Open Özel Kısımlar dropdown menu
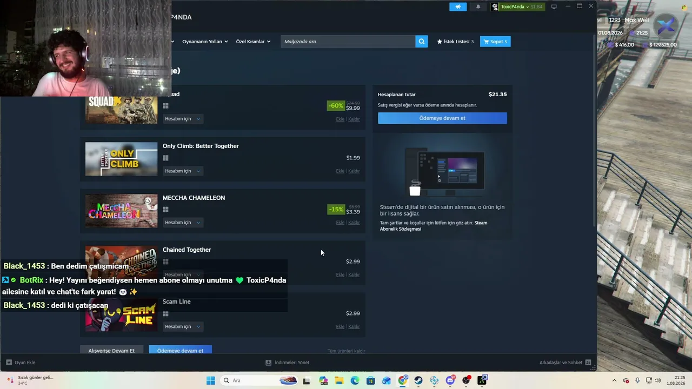This screenshot has height=389, width=692. 253,42
